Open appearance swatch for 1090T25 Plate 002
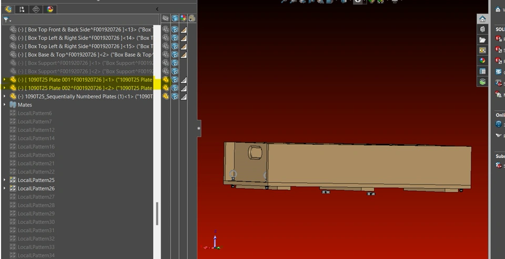Viewport: 505px width, 259px height. pos(183,88)
